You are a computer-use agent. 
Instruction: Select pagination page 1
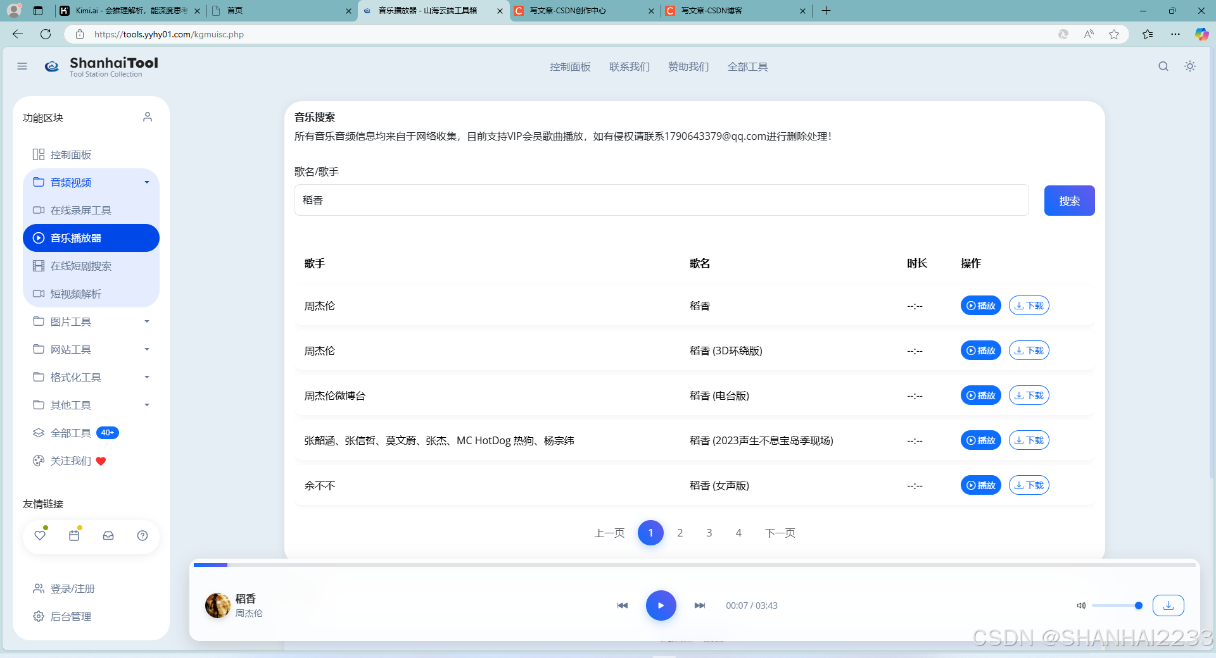650,533
